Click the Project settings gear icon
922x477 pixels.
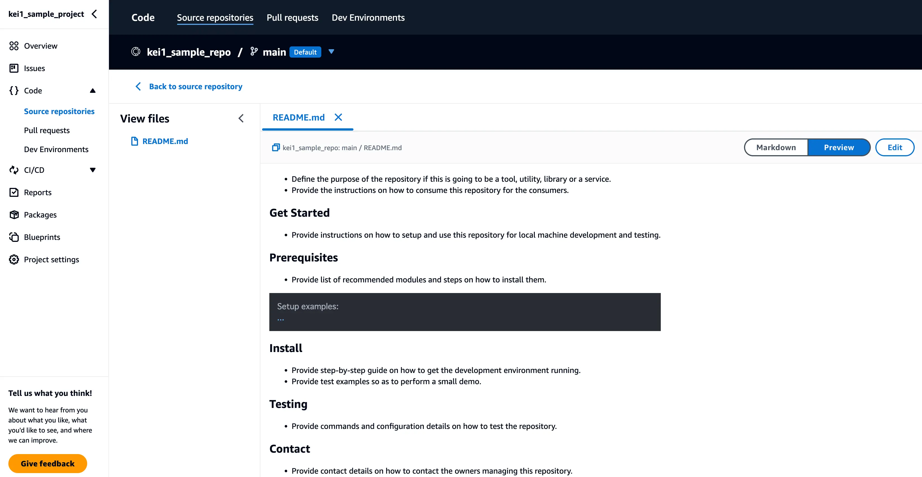click(14, 260)
